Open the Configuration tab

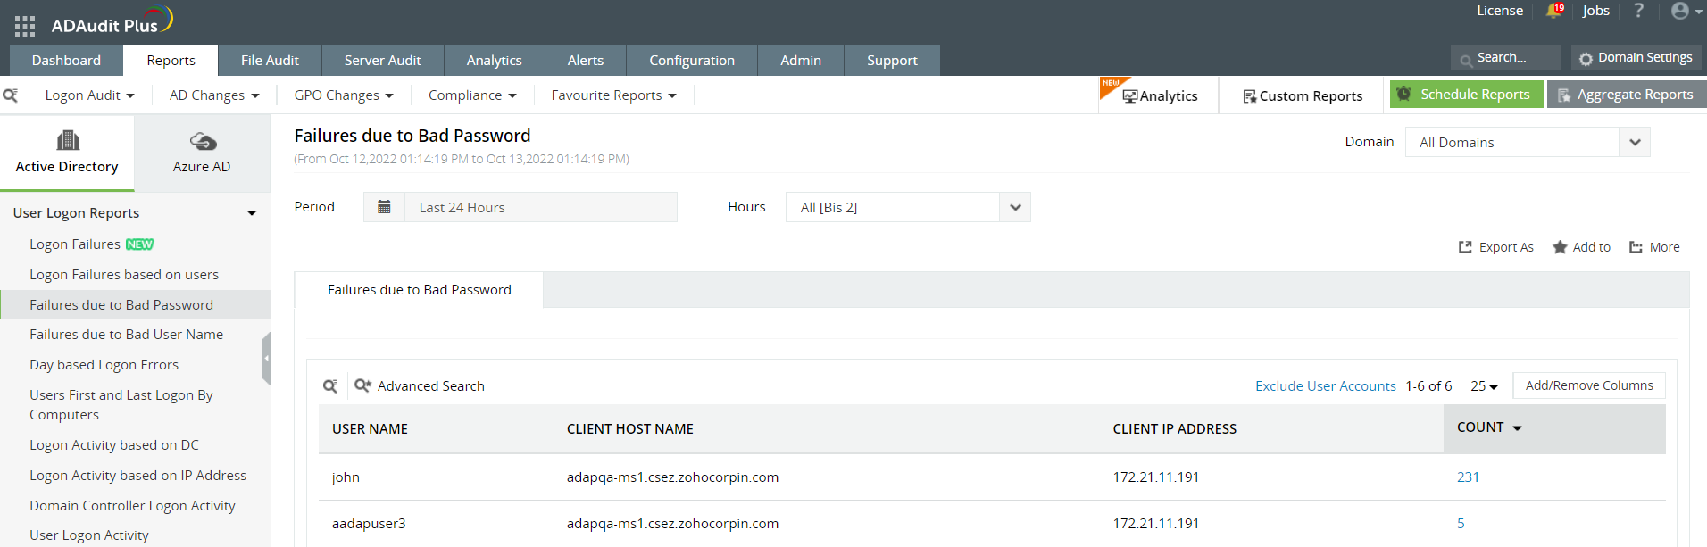[691, 61]
